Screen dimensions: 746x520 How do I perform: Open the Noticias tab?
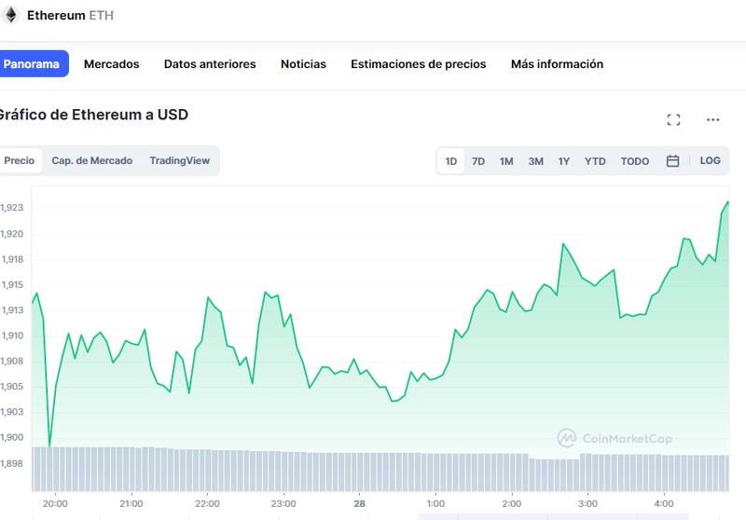click(303, 64)
